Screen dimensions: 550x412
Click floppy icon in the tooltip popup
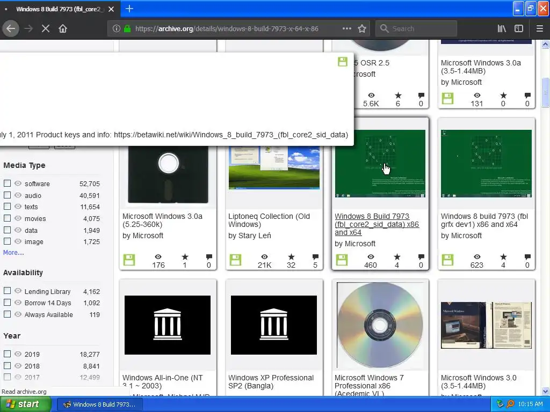(342, 62)
